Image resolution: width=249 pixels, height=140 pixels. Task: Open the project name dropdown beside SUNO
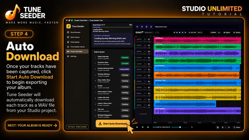[149, 32]
